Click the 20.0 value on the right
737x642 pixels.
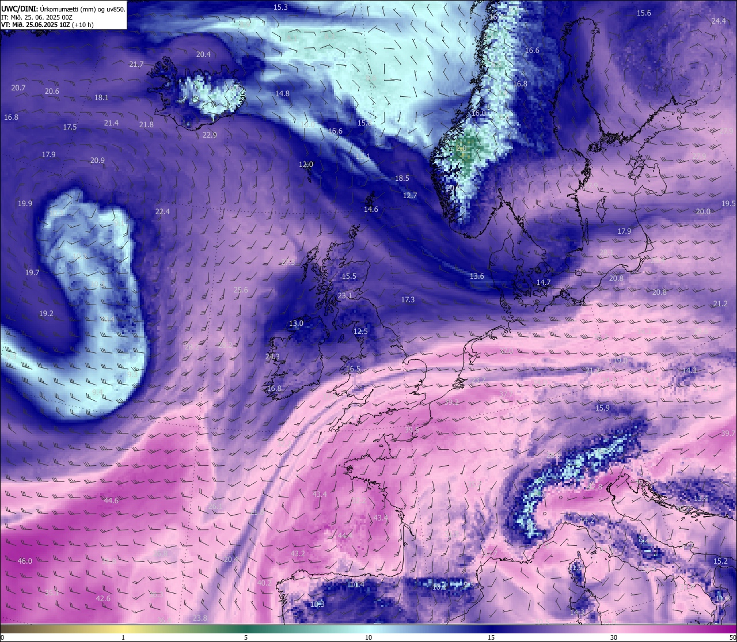point(703,211)
